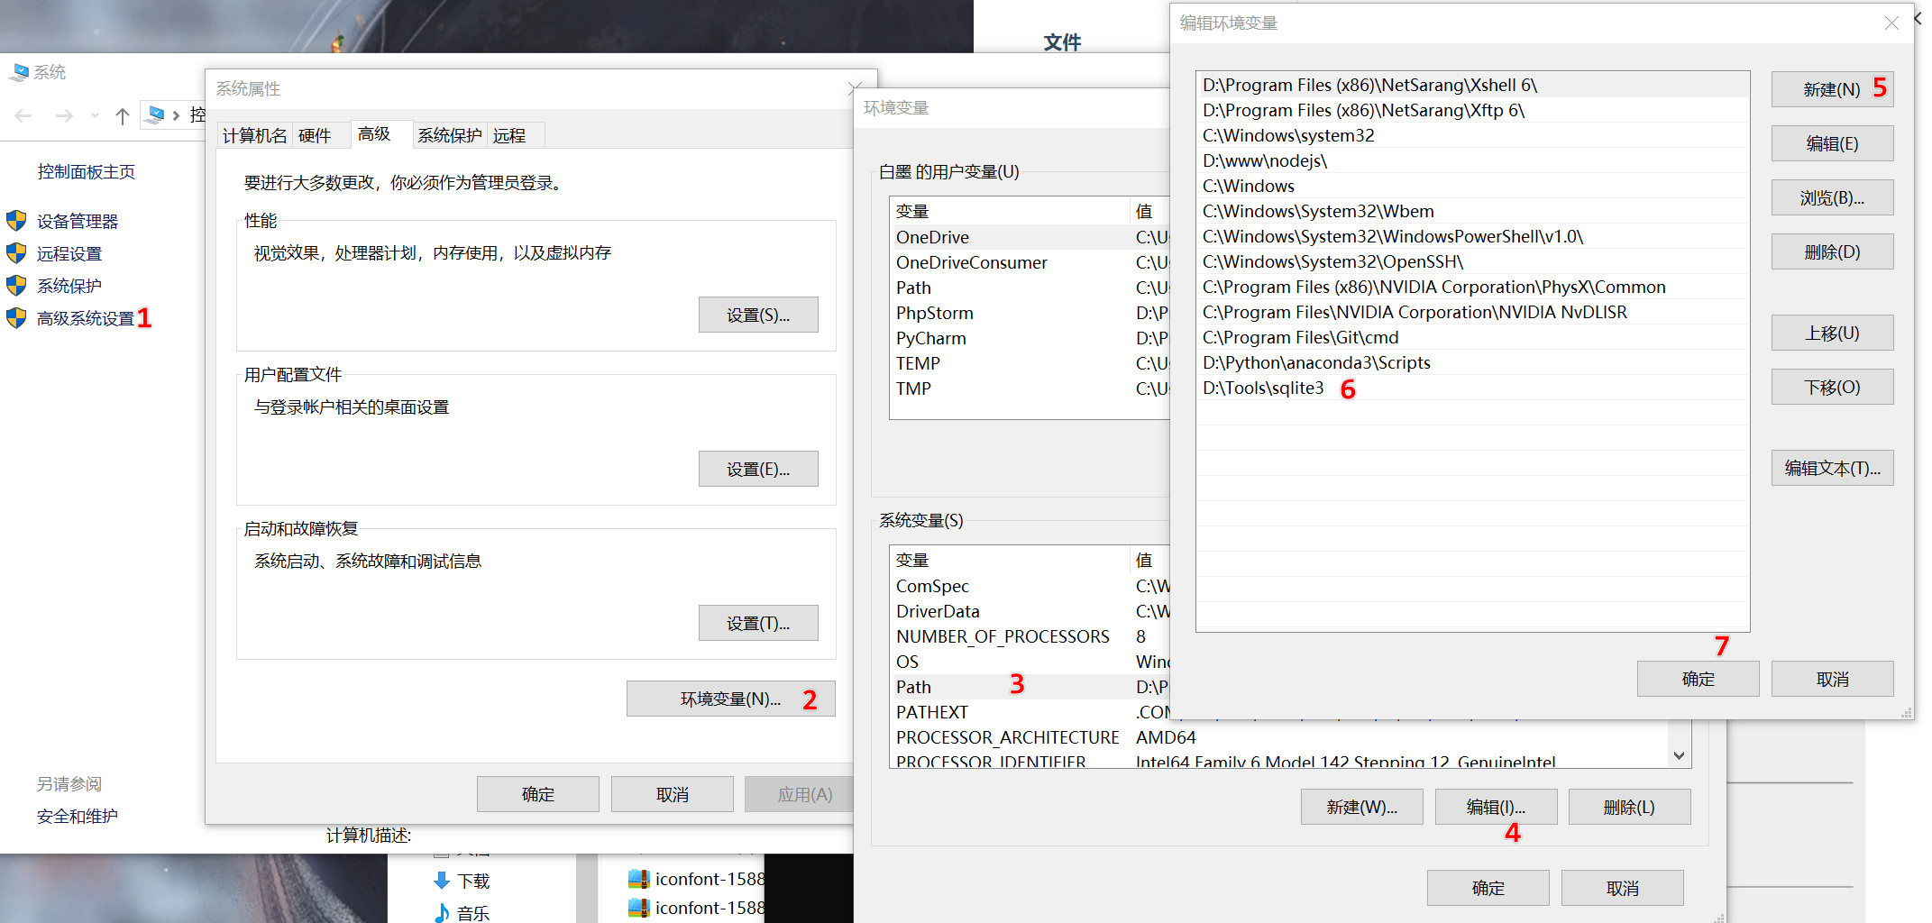Click Browse (浏览(B)...) button

1832,197
